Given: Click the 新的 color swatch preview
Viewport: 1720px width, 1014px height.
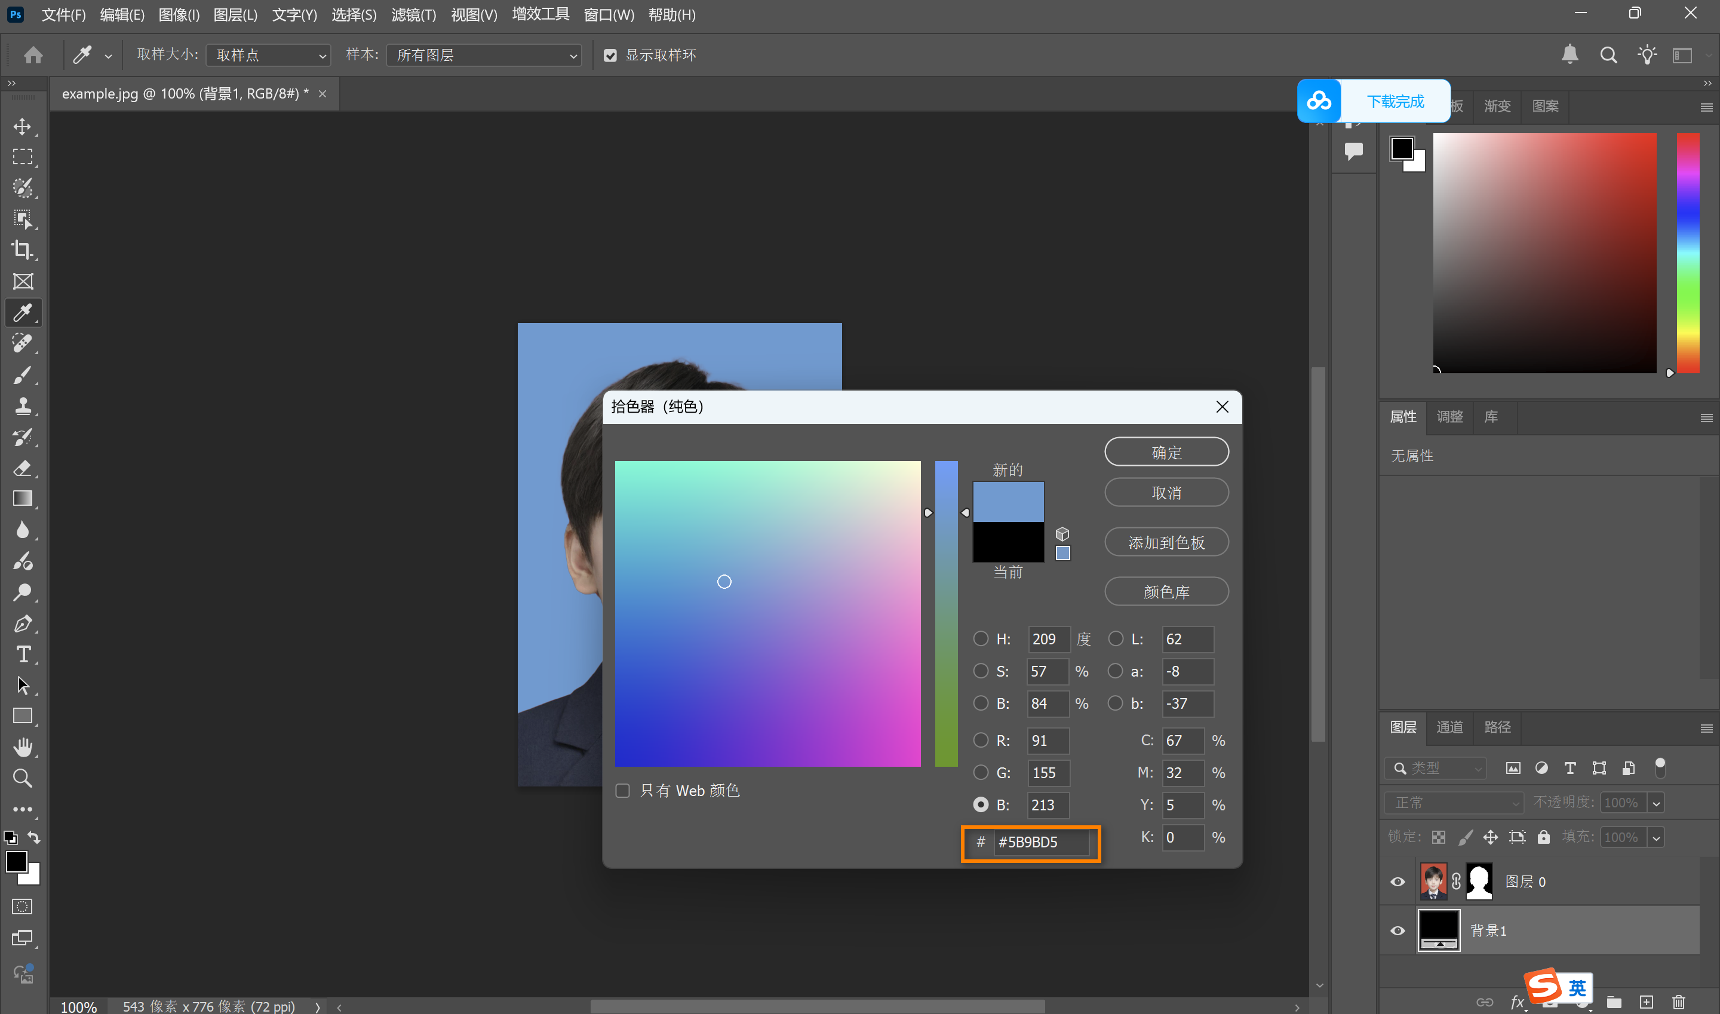Looking at the screenshot, I should 1008,502.
